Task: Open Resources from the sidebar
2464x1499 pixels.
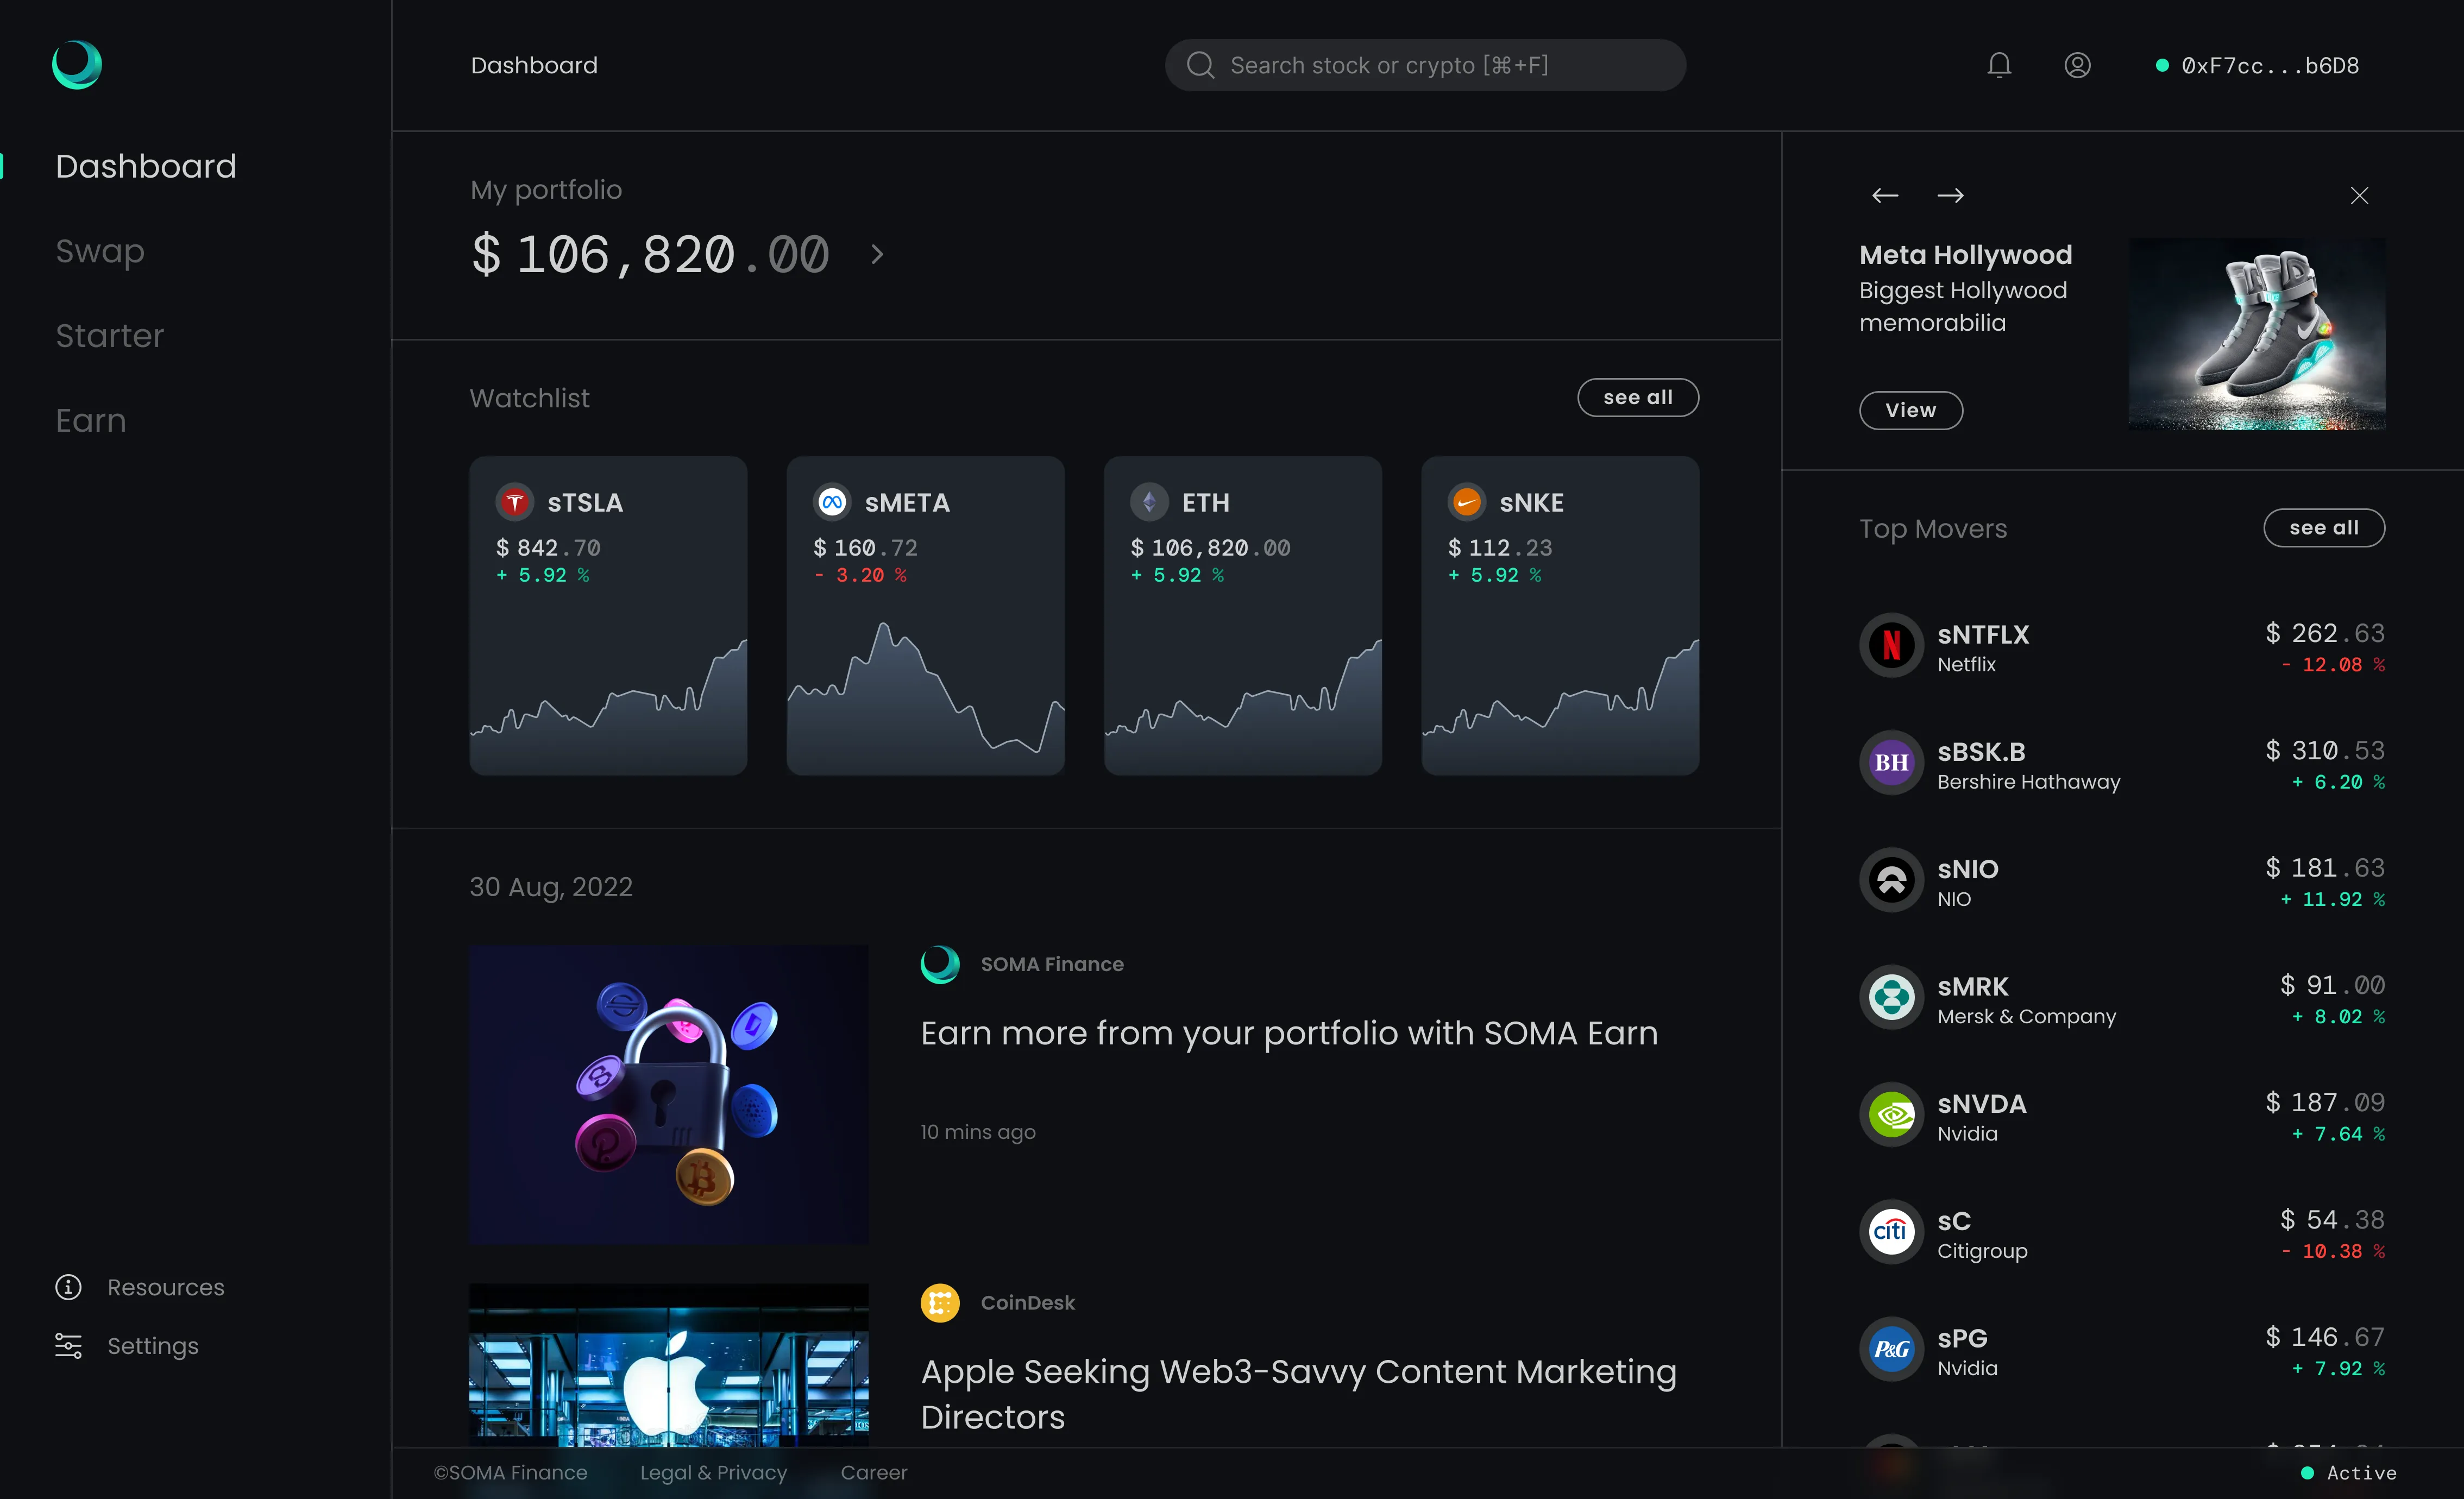Action: tap(166, 1287)
